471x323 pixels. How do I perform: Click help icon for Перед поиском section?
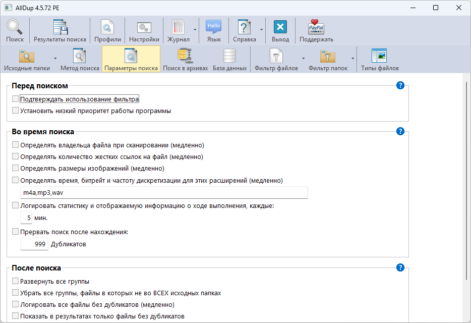coord(400,85)
